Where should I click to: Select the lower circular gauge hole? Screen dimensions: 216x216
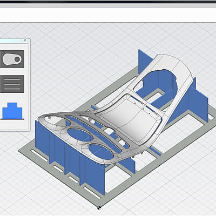tap(101, 152)
